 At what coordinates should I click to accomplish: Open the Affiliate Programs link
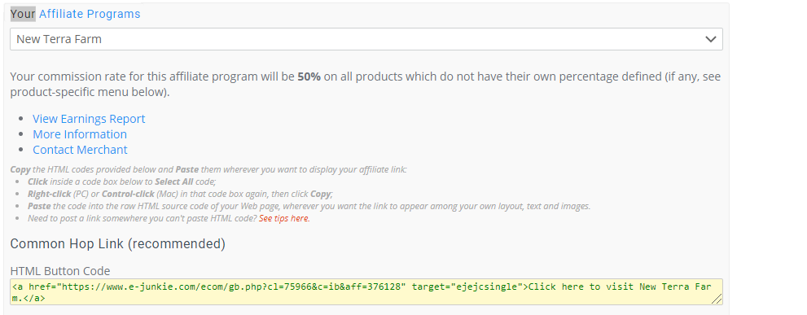[90, 14]
